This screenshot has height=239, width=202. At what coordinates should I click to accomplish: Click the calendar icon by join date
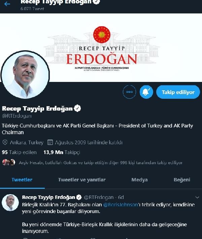click(x=50, y=142)
